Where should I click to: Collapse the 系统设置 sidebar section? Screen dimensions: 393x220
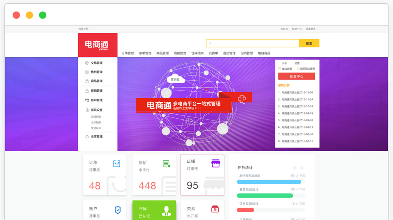click(97, 110)
